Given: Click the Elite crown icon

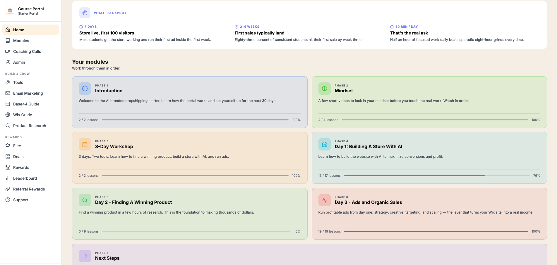Looking at the screenshot, I should 8,146.
